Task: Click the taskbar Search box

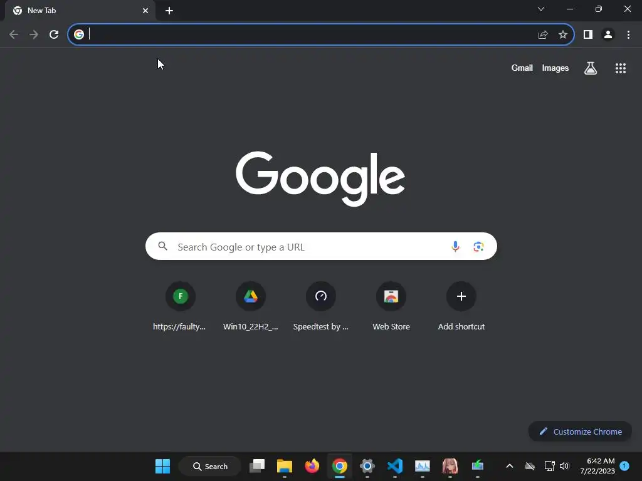Action: click(210, 466)
